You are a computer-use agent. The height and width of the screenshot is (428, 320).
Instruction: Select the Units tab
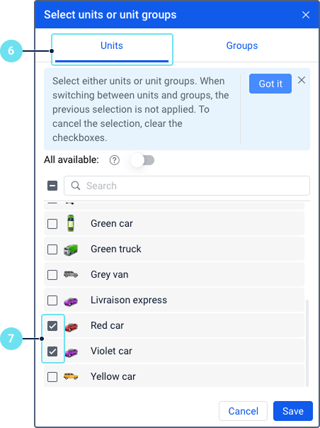(112, 45)
